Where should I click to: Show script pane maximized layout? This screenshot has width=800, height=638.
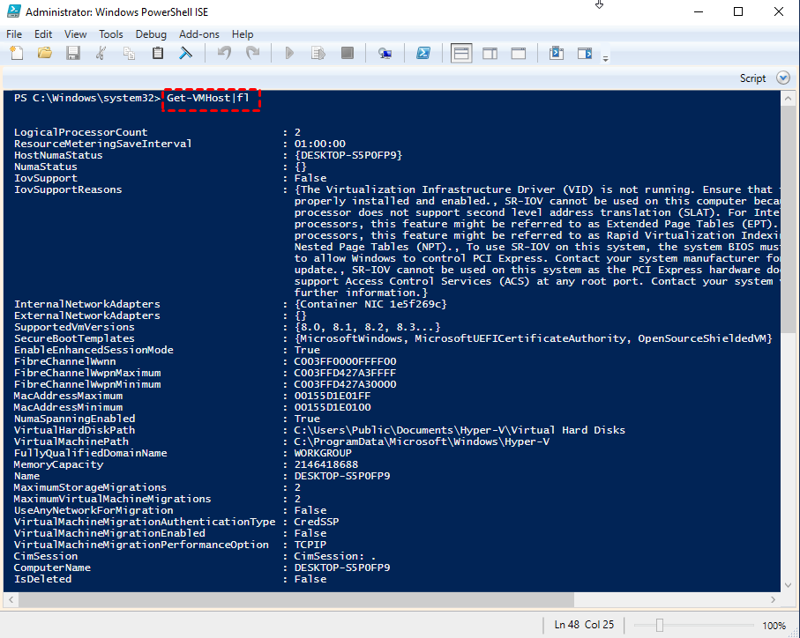[518, 54]
